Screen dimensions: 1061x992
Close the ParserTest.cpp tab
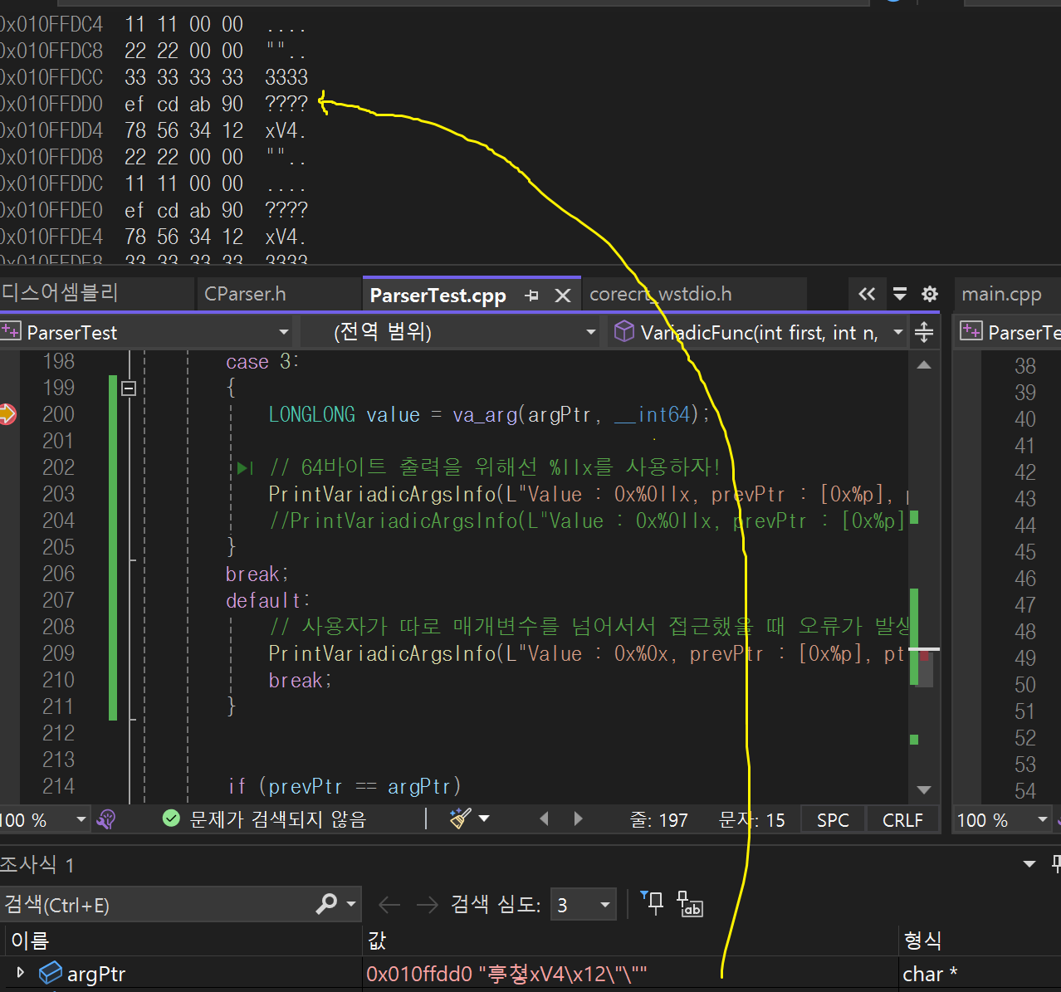coord(563,296)
